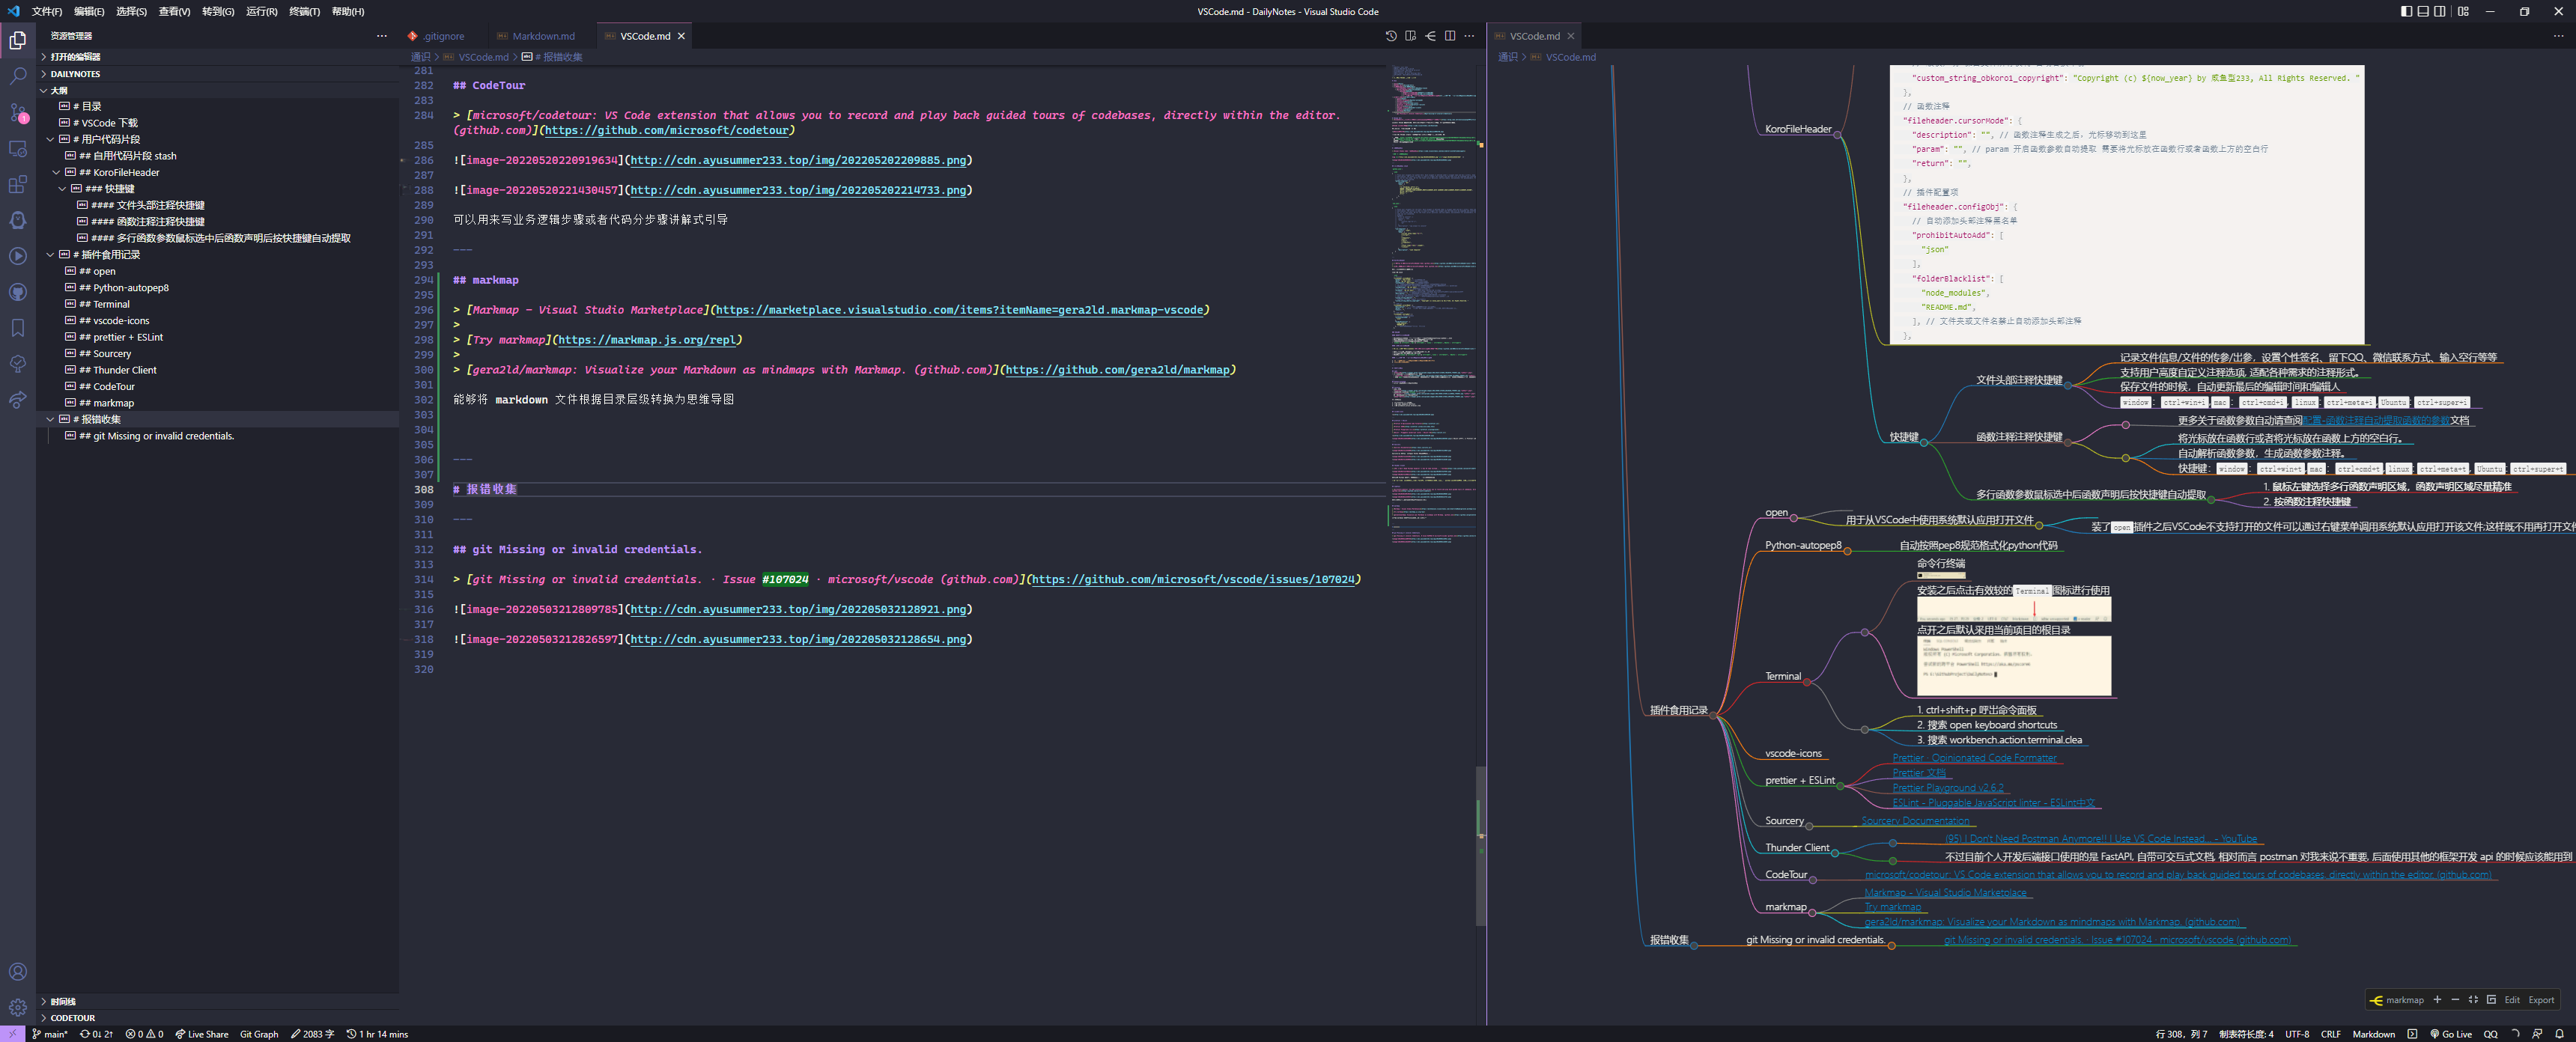
Task: Click Edit in the markmap toolbar
Action: [x=2512, y=1000]
